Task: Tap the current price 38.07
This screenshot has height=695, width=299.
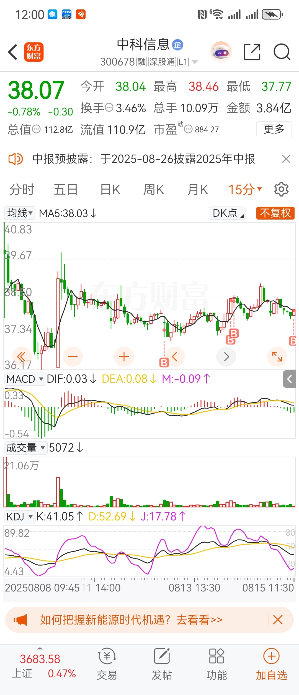Action: click(36, 90)
